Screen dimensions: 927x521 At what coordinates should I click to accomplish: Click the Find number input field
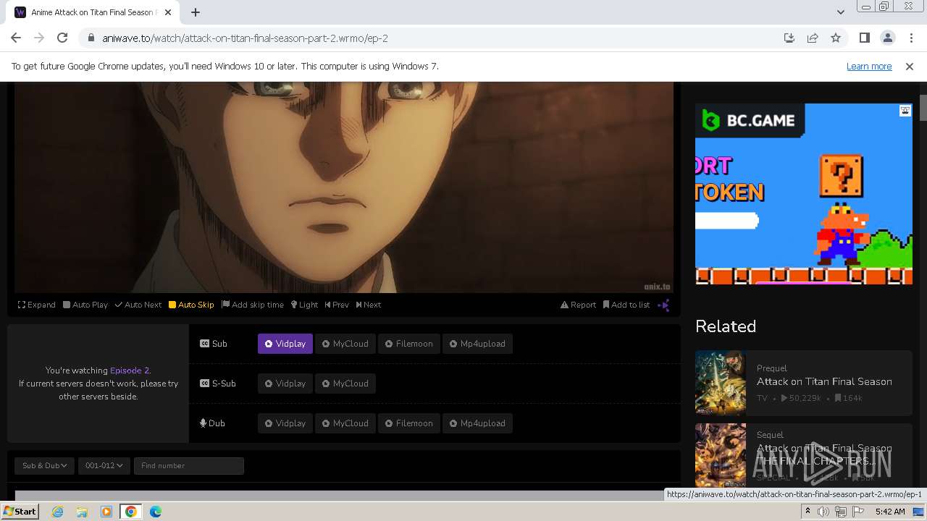click(189, 465)
